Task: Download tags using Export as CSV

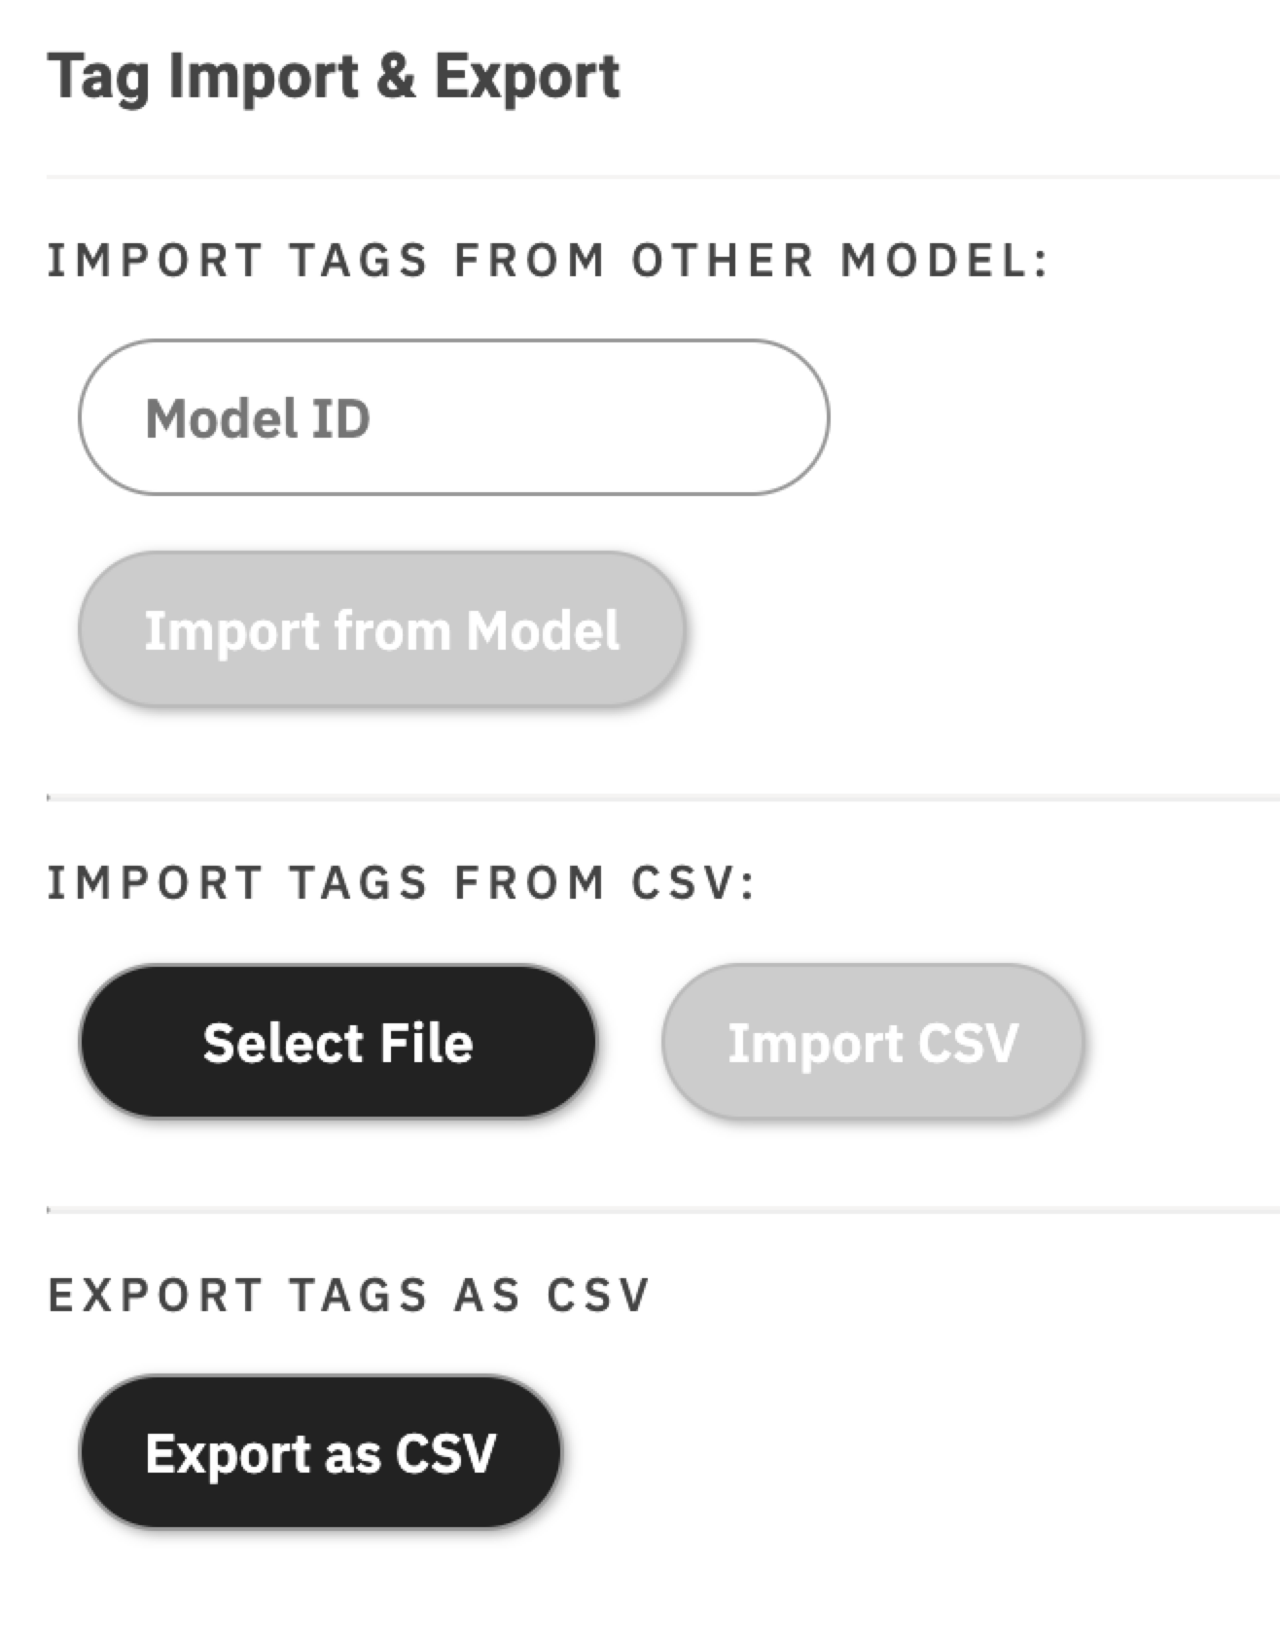Action: pyautogui.click(x=320, y=1452)
